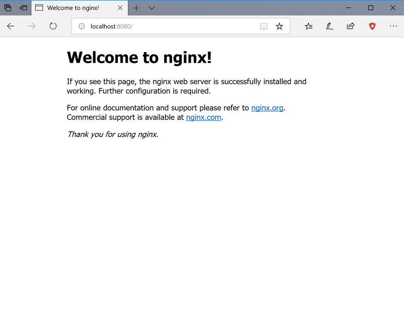This screenshot has width=404, height=326.
Task: Click 'For online documentation and support' text
Action: point(132,108)
